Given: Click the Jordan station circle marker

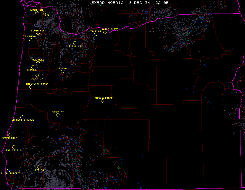Looking at the screenshot, I should [62, 71].
